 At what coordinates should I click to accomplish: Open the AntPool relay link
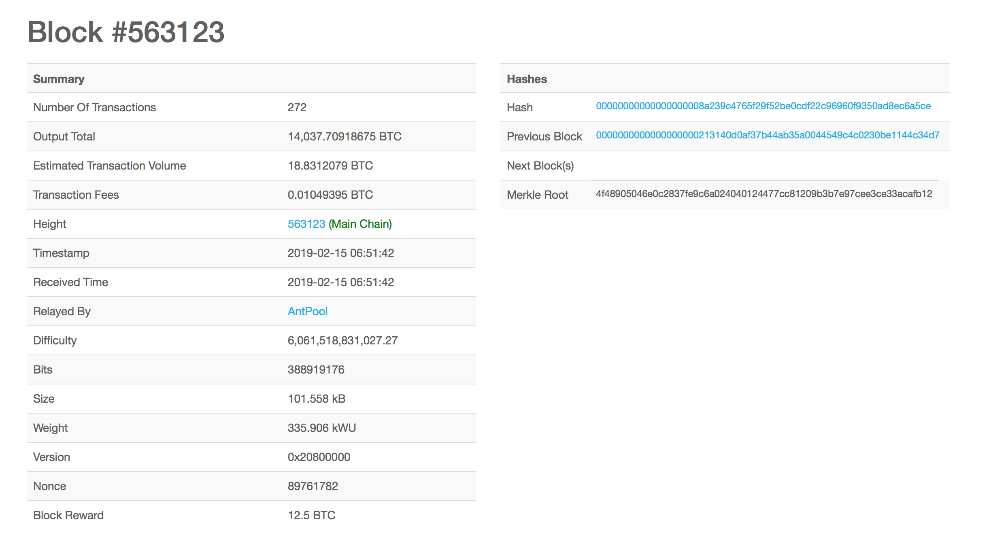click(308, 311)
